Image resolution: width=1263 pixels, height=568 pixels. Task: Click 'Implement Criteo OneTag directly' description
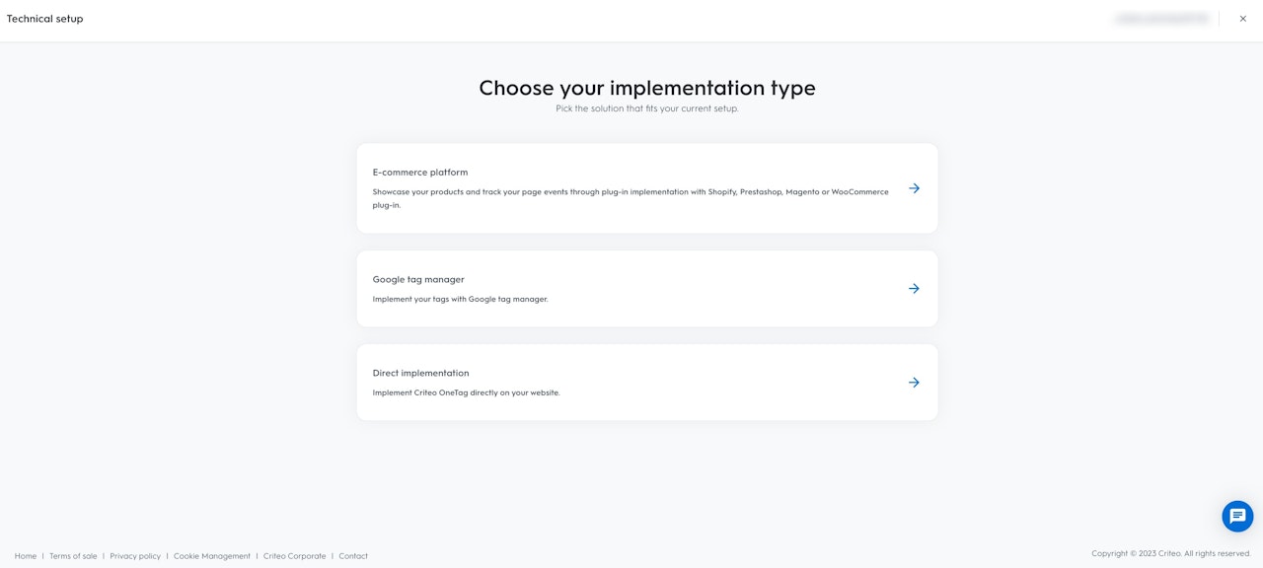click(x=466, y=392)
